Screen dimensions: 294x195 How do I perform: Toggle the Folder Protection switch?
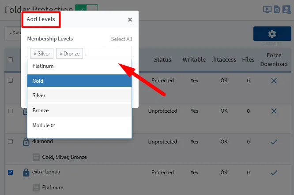point(87,8)
